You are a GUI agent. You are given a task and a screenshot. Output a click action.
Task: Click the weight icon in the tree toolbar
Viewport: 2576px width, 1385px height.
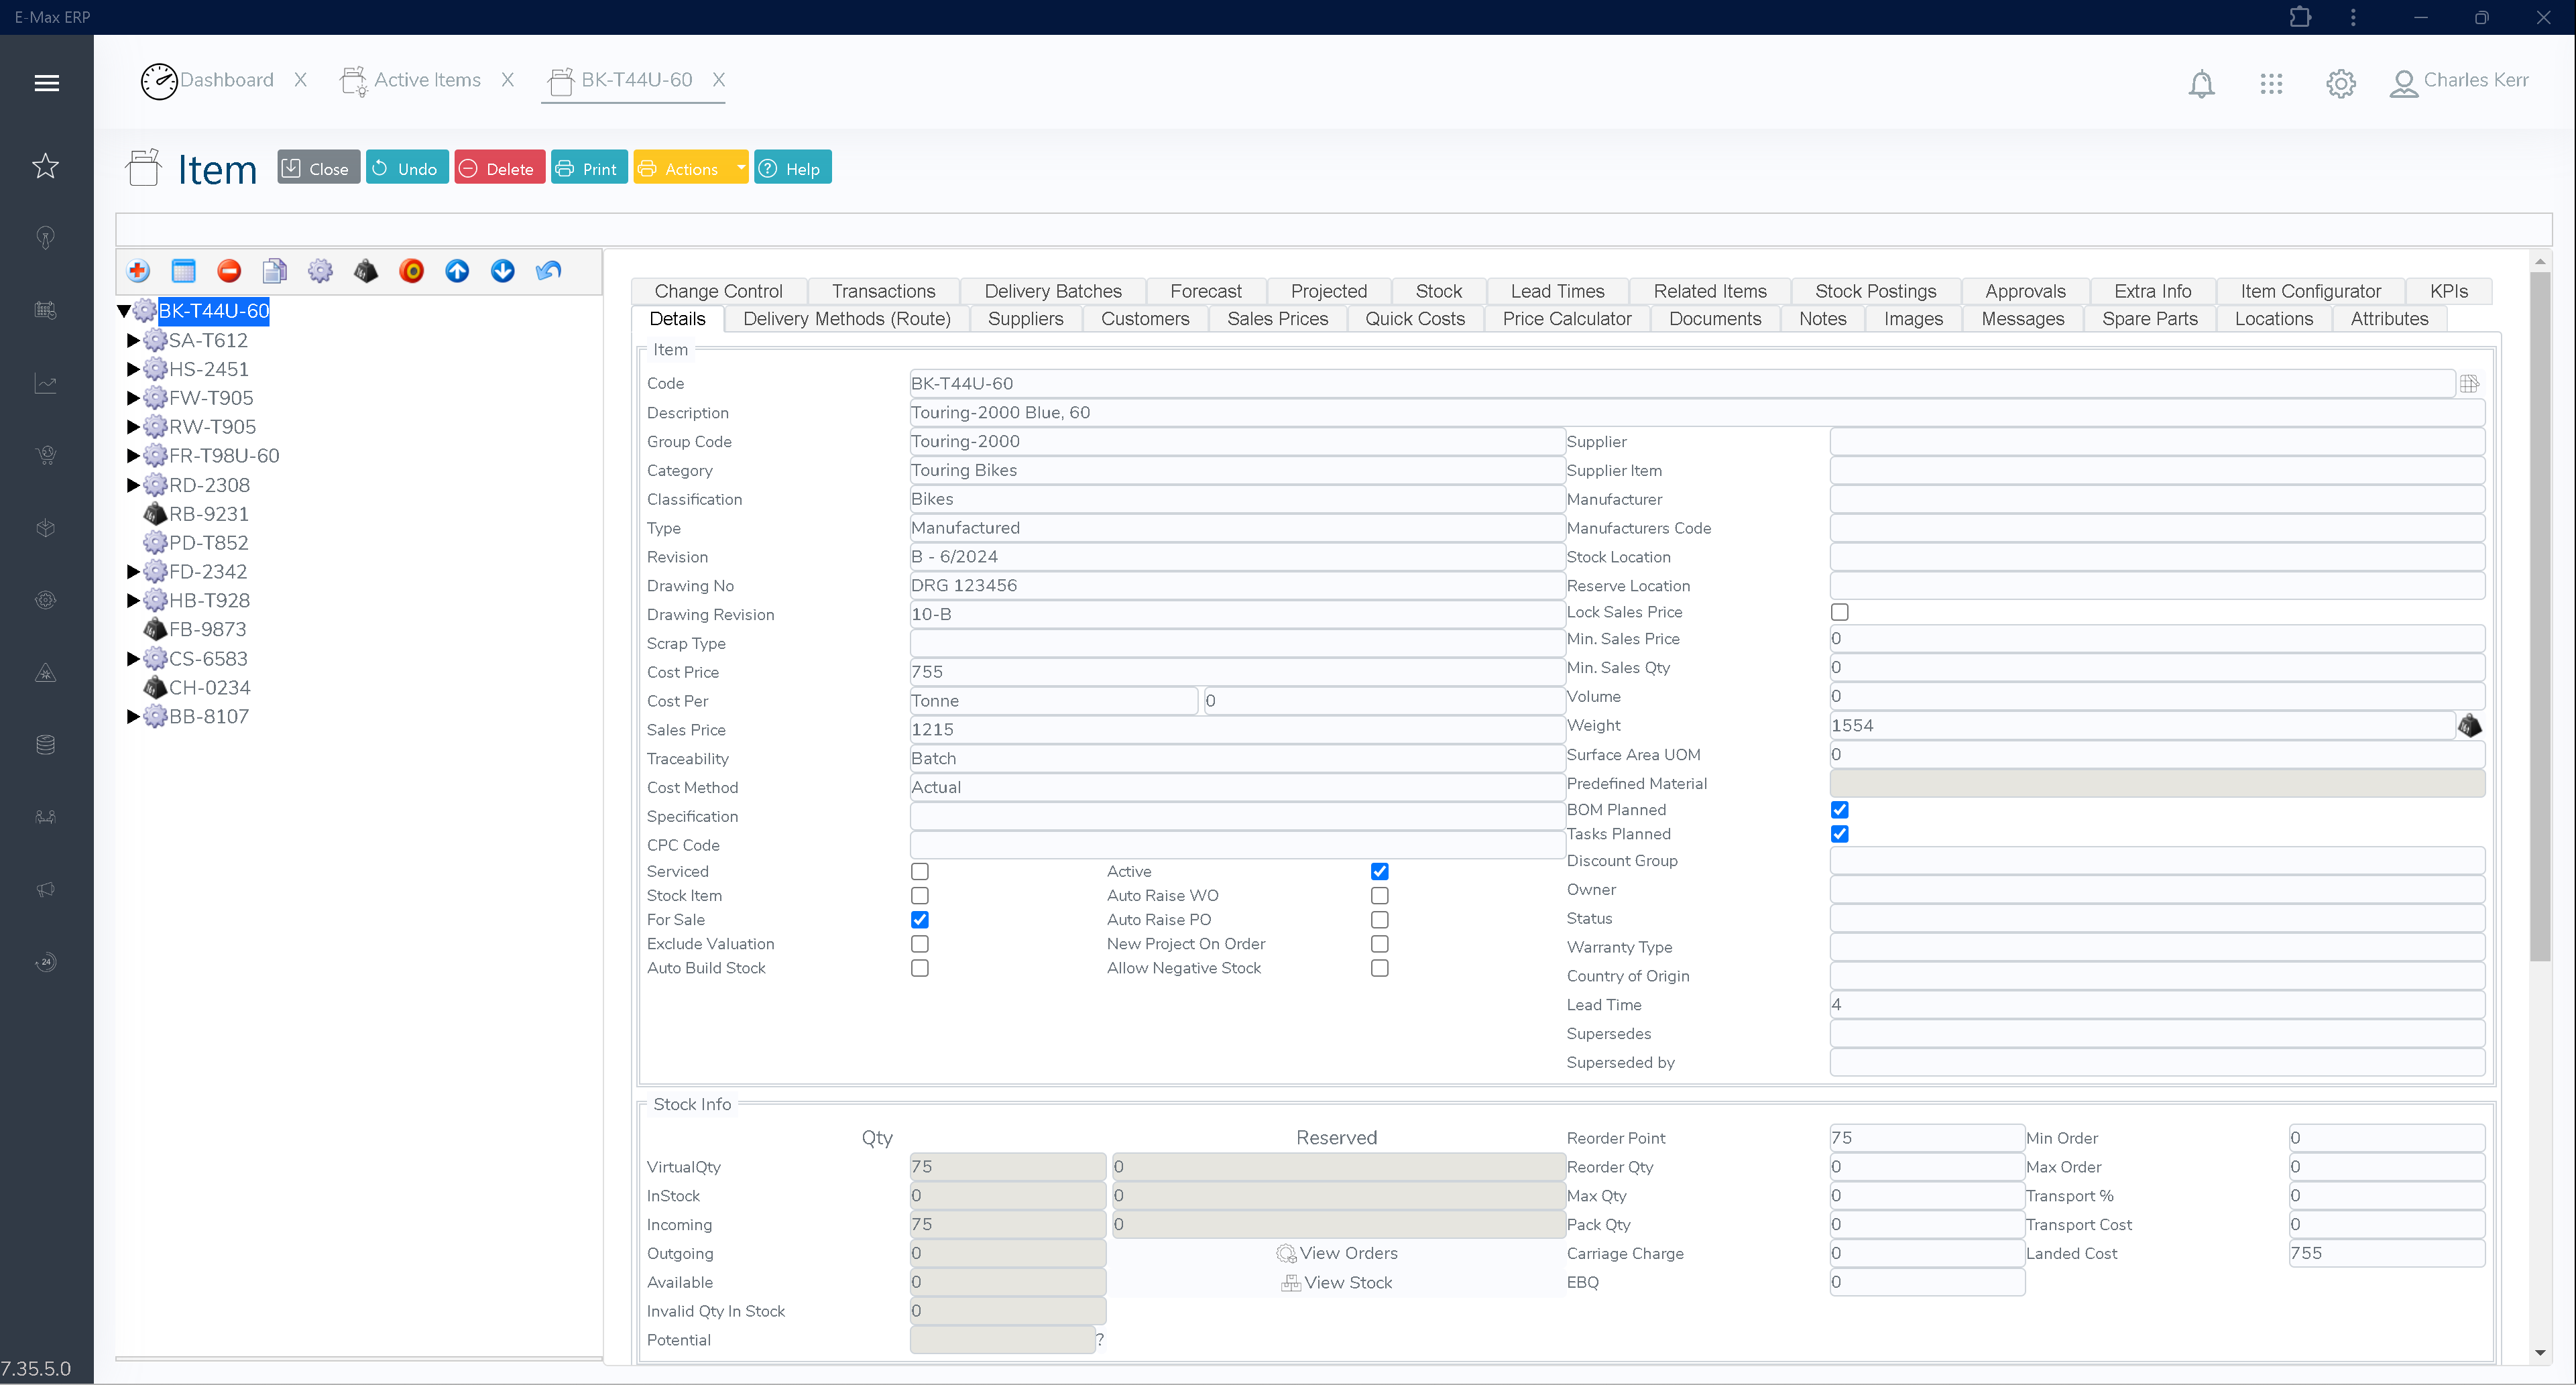click(x=365, y=271)
